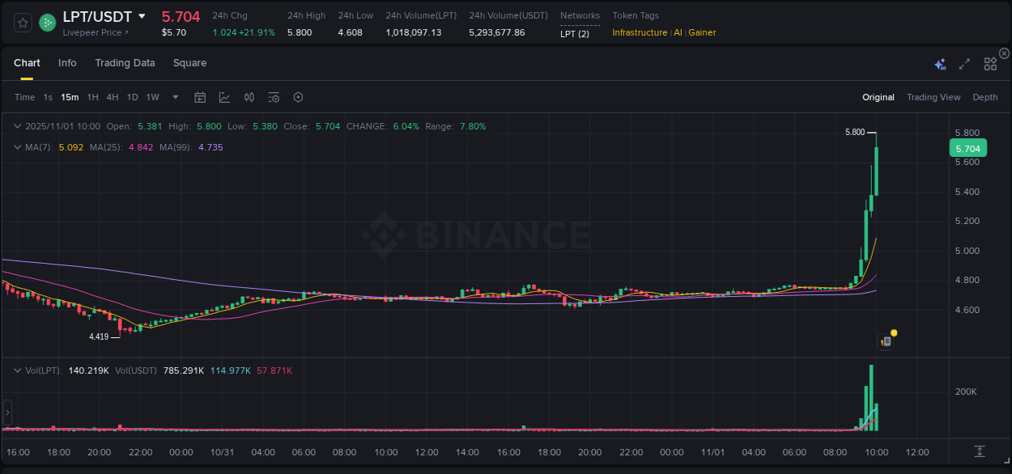Open the Trading Data tab

(125, 62)
